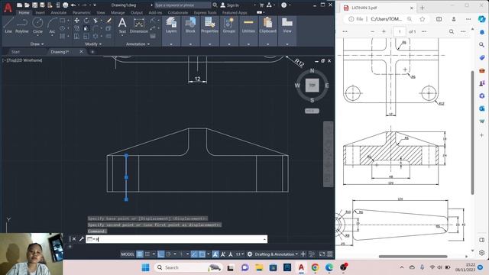Click the Save icon in quick access toolbar
The height and width of the screenshot is (275, 489).
click(x=34, y=5)
